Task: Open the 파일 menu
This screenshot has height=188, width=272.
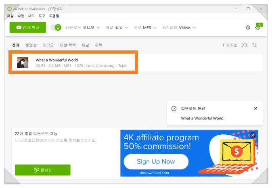Action: click(10, 16)
